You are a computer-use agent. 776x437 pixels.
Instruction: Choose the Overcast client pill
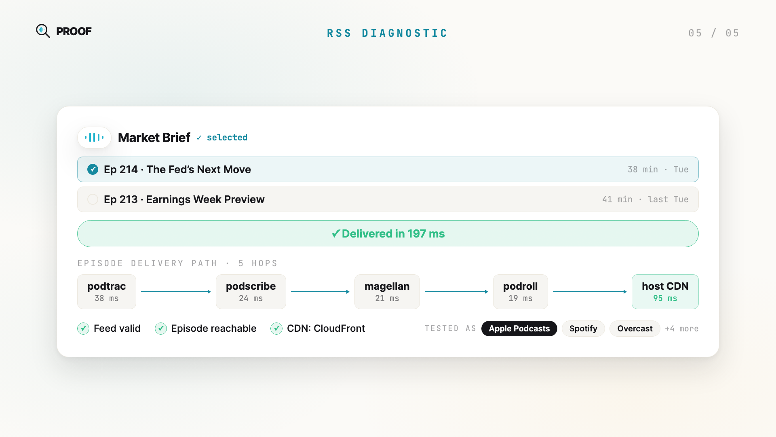click(x=635, y=329)
